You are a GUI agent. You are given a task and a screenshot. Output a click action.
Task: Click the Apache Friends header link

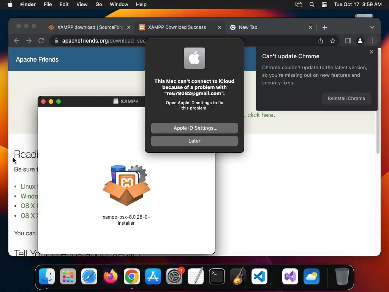click(x=37, y=60)
